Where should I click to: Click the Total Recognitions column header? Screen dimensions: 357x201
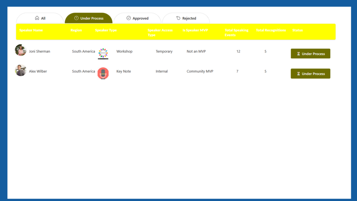(271, 30)
